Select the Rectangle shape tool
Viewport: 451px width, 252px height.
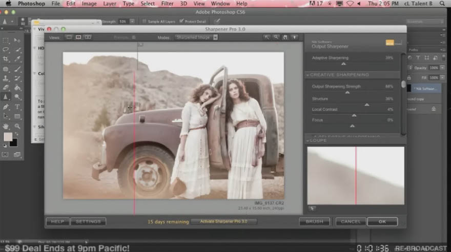(17, 116)
